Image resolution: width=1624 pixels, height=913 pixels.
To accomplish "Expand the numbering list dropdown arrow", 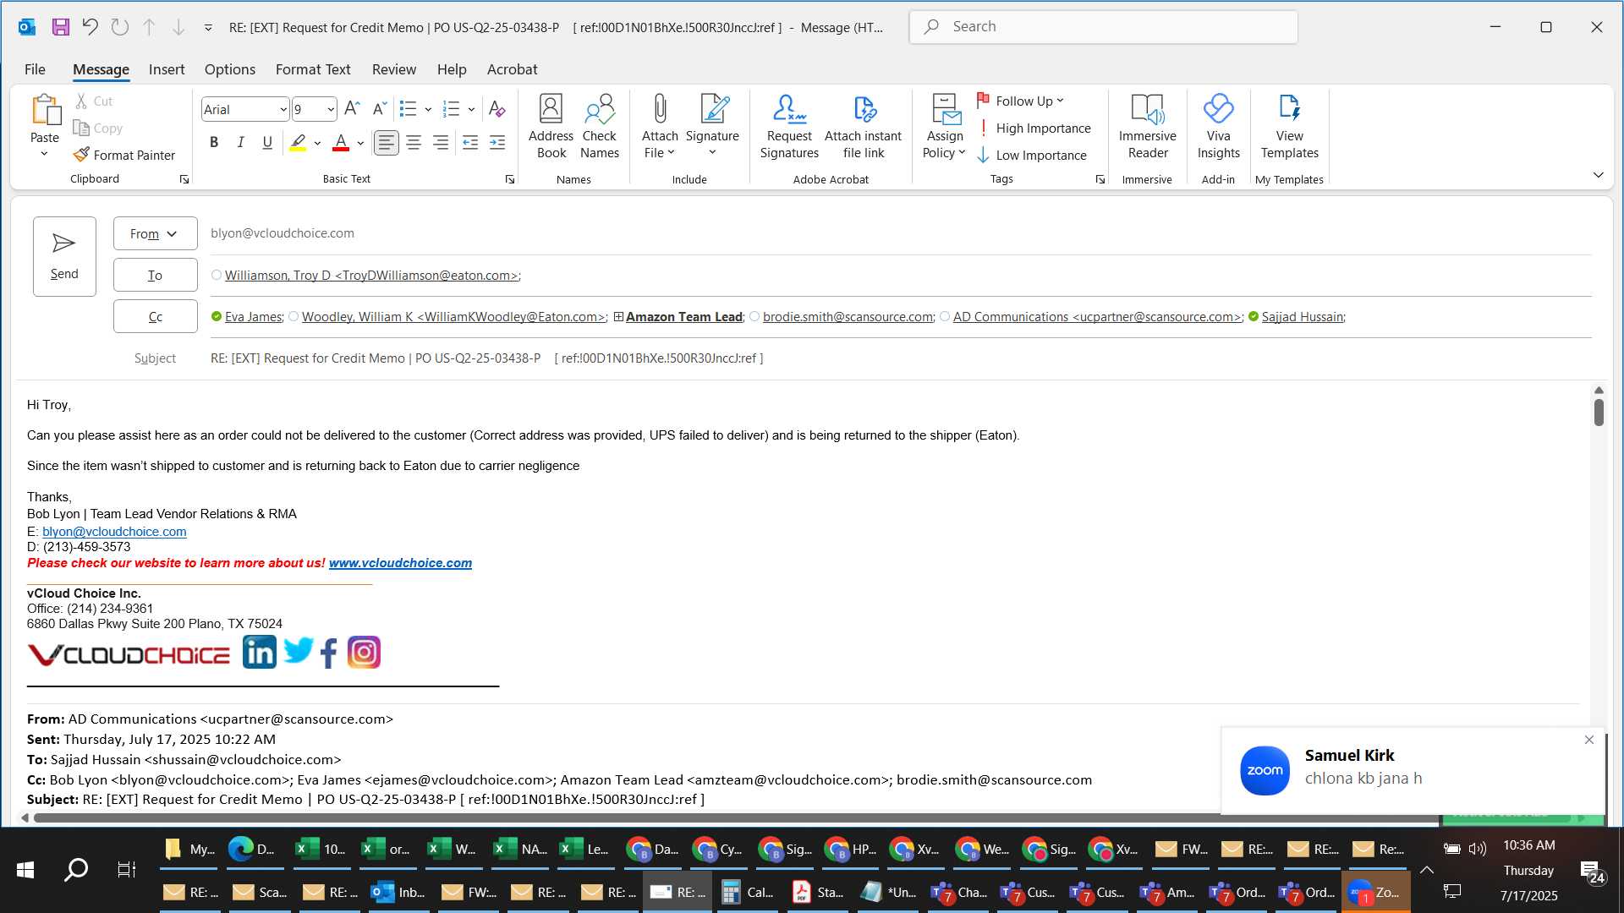I will coord(471,109).
